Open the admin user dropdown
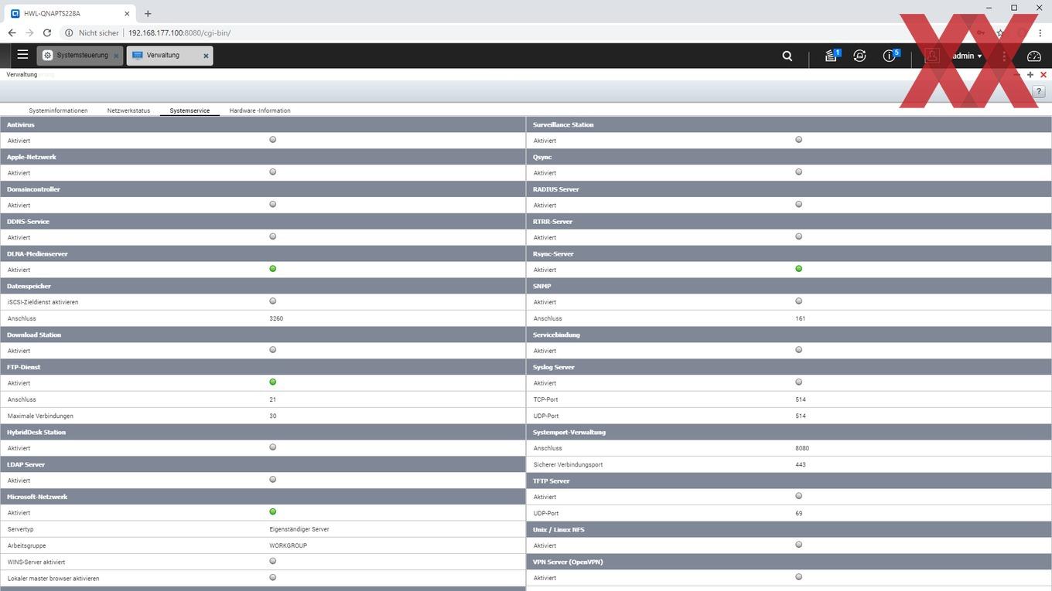The image size is (1052, 591). coord(967,56)
